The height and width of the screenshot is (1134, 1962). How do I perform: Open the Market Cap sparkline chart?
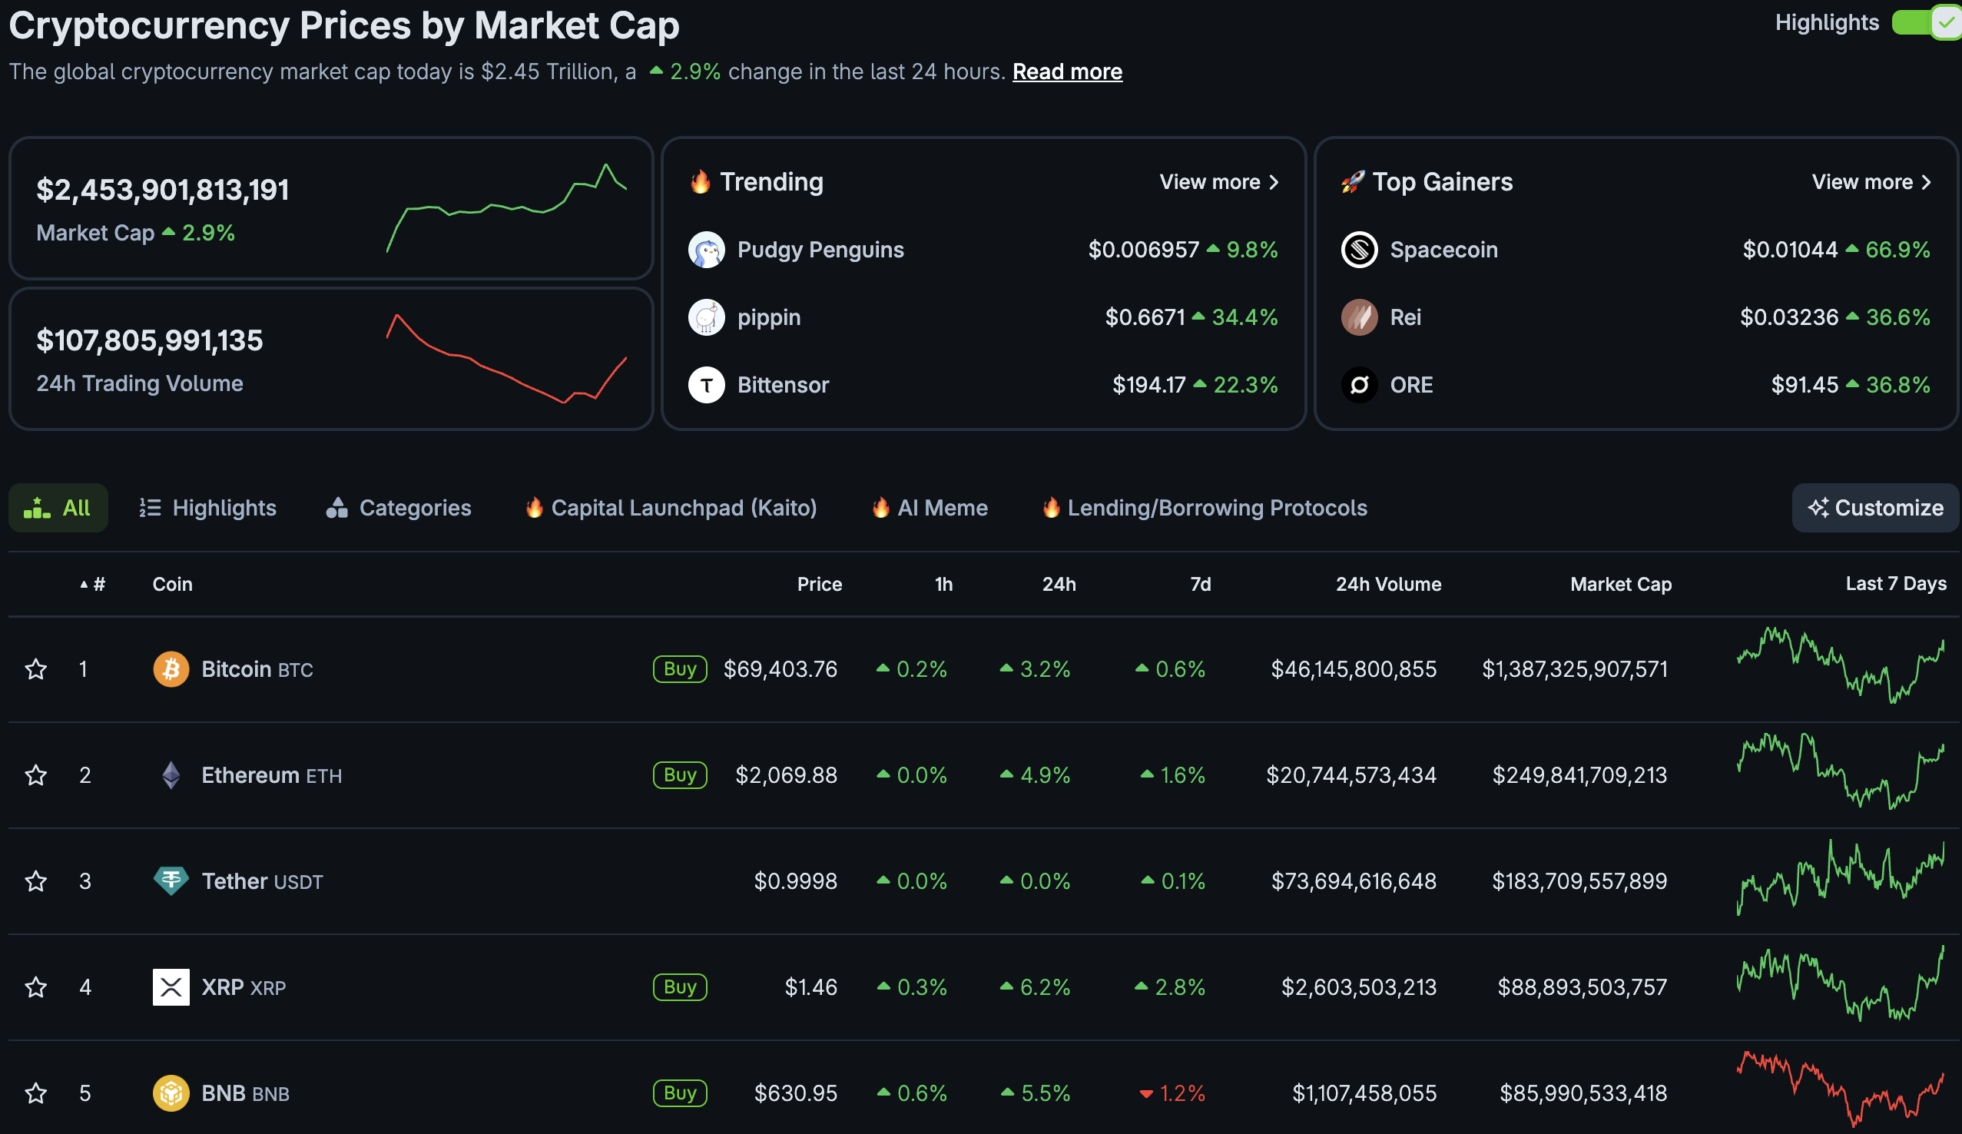pyautogui.click(x=507, y=208)
